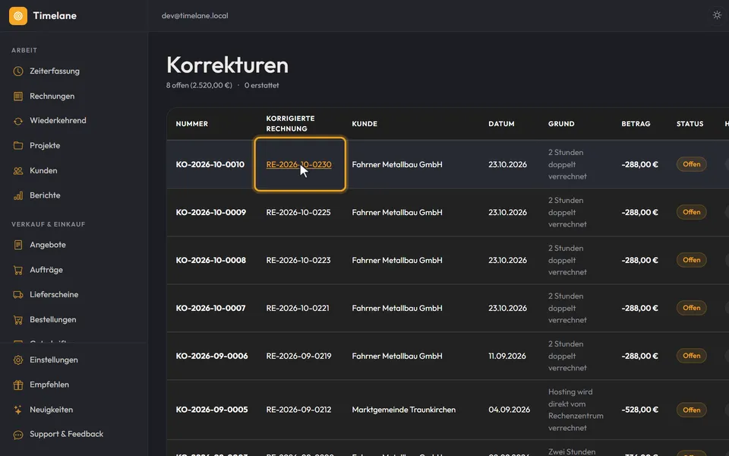Click the Angebote document icon
The image size is (729, 456).
pyautogui.click(x=18, y=245)
